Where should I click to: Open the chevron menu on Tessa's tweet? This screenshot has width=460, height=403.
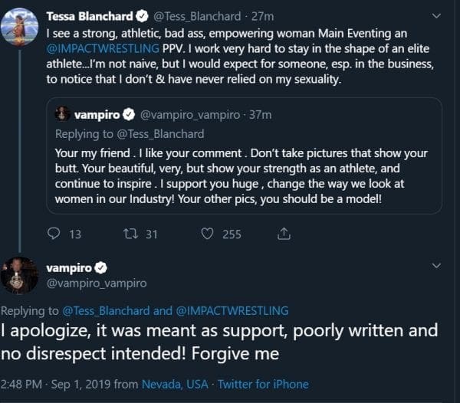coord(437,15)
